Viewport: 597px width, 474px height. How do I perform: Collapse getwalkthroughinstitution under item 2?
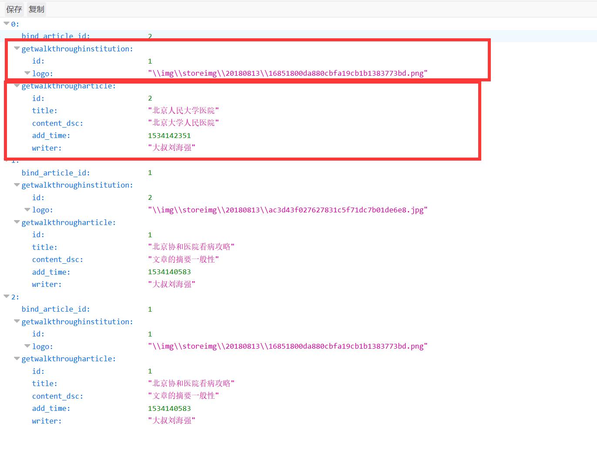click(17, 321)
